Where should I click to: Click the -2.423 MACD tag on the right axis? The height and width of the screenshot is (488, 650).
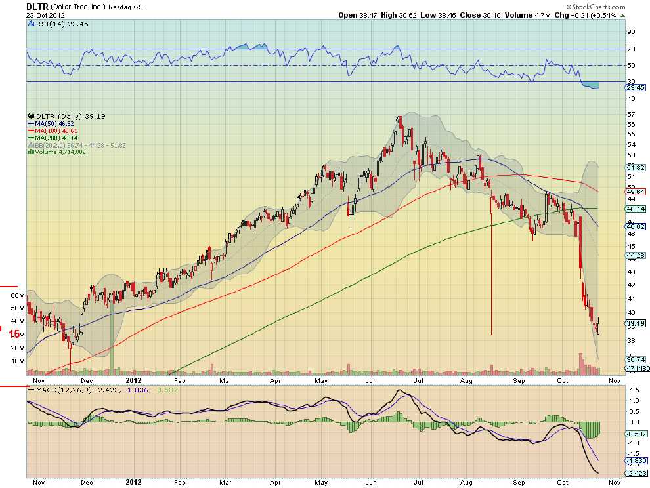point(636,473)
